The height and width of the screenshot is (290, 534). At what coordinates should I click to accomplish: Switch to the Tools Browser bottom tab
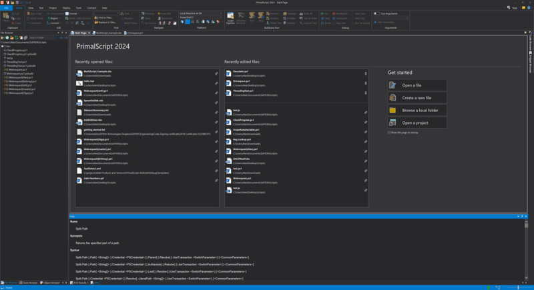(x=29, y=283)
